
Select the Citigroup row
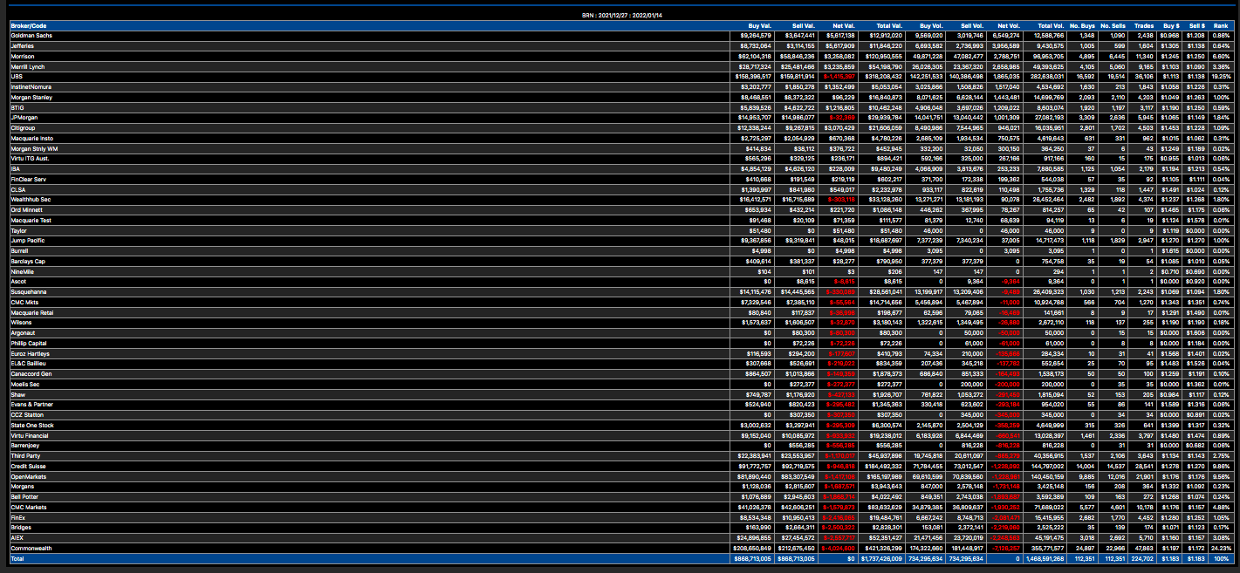tap(620, 127)
